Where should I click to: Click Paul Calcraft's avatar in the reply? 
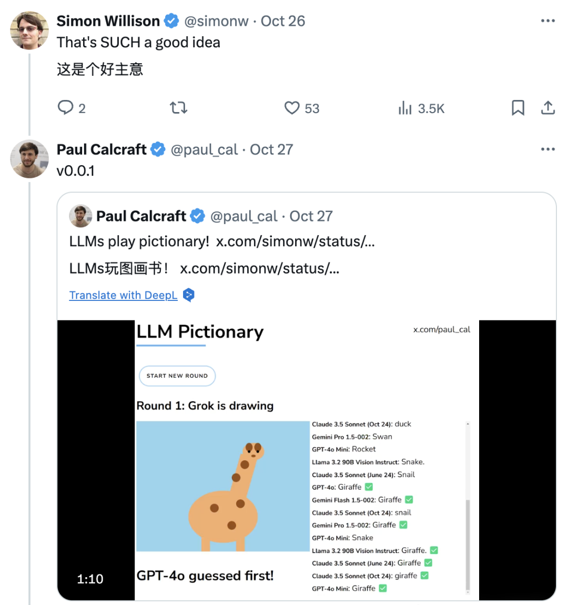29,159
